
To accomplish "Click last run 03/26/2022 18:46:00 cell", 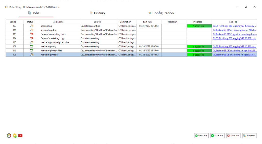I will coord(149,51).
